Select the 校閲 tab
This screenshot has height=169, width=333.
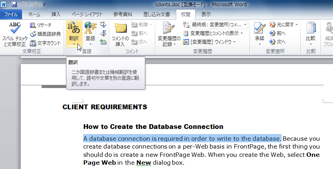pyautogui.click(x=186, y=15)
